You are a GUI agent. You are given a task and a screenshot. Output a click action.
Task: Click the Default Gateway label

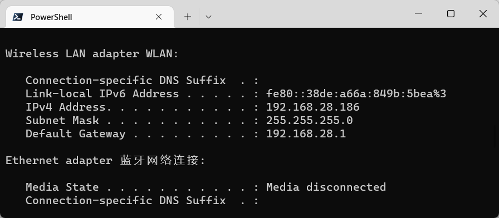pyautogui.click(x=75, y=134)
